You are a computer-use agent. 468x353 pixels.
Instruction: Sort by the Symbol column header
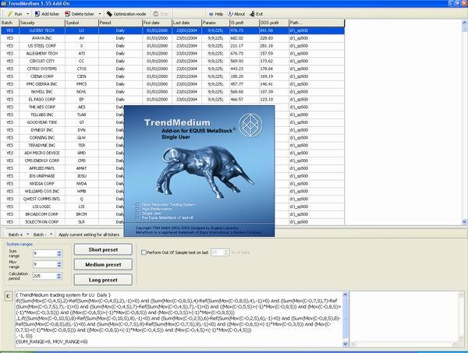(x=82, y=23)
